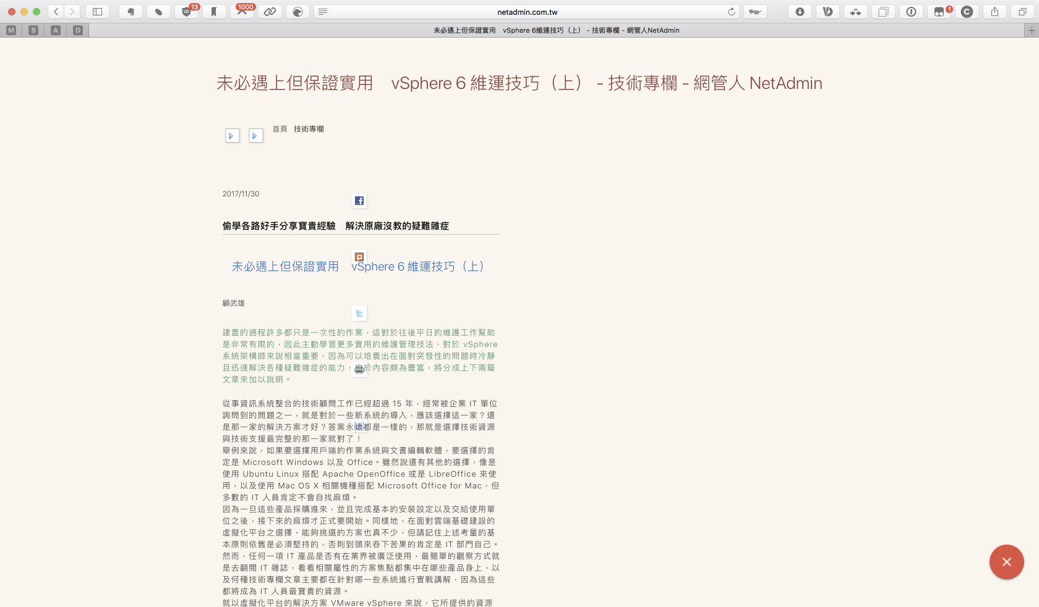Click the 首頁 breadcrumb link
The width and height of the screenshot is (1039, 607).
(x=280, y=129)
